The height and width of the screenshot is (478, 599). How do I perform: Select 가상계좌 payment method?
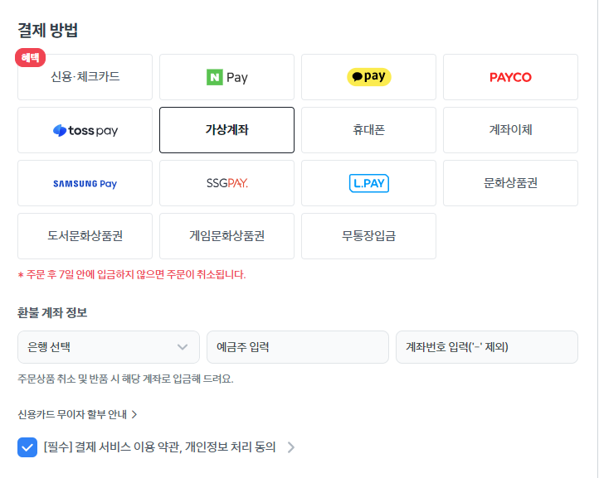click(226, 130)
